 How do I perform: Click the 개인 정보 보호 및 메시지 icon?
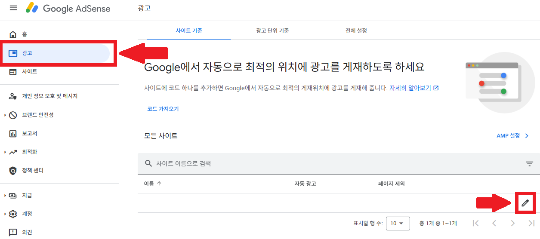coord(13,96)
